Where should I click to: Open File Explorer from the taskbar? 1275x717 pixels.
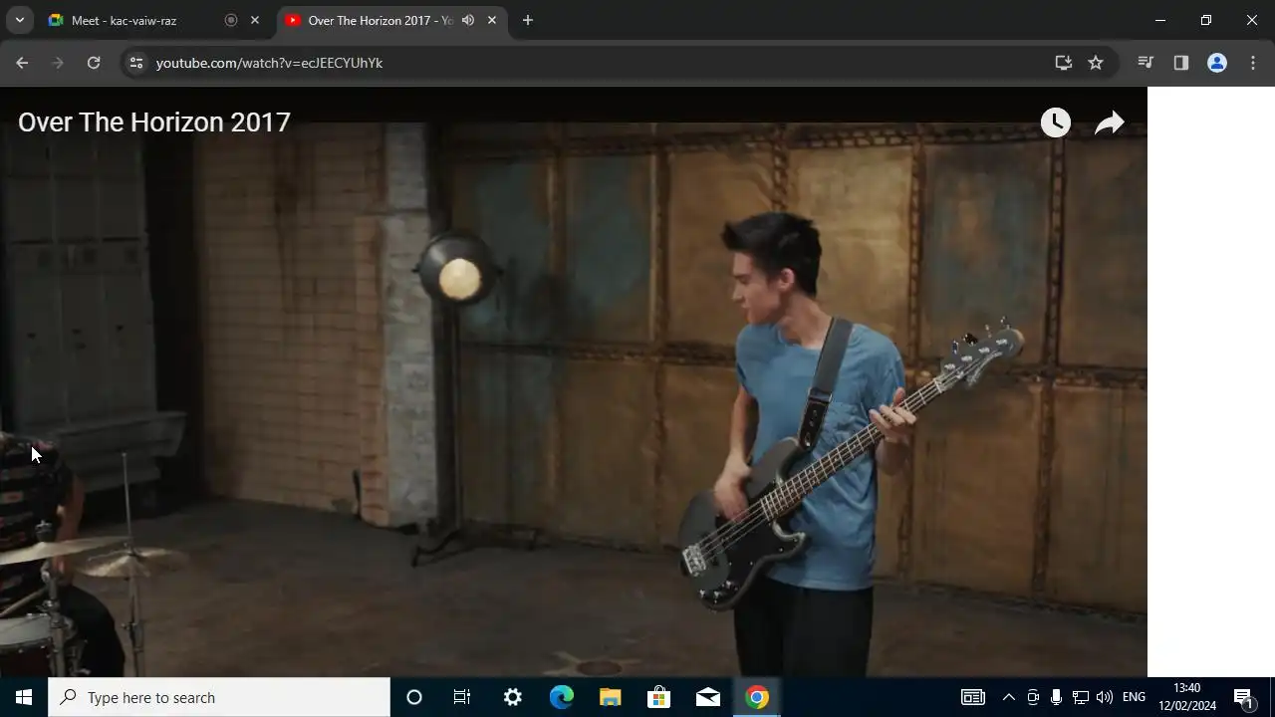pyautogui.click(x=611, y=697)
